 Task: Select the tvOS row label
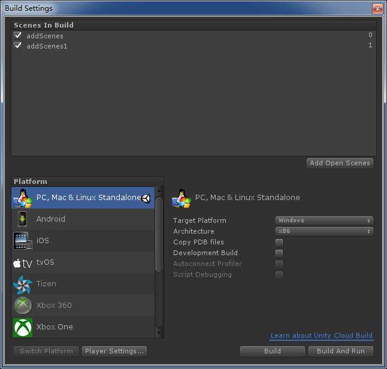(x=46, y=262)
